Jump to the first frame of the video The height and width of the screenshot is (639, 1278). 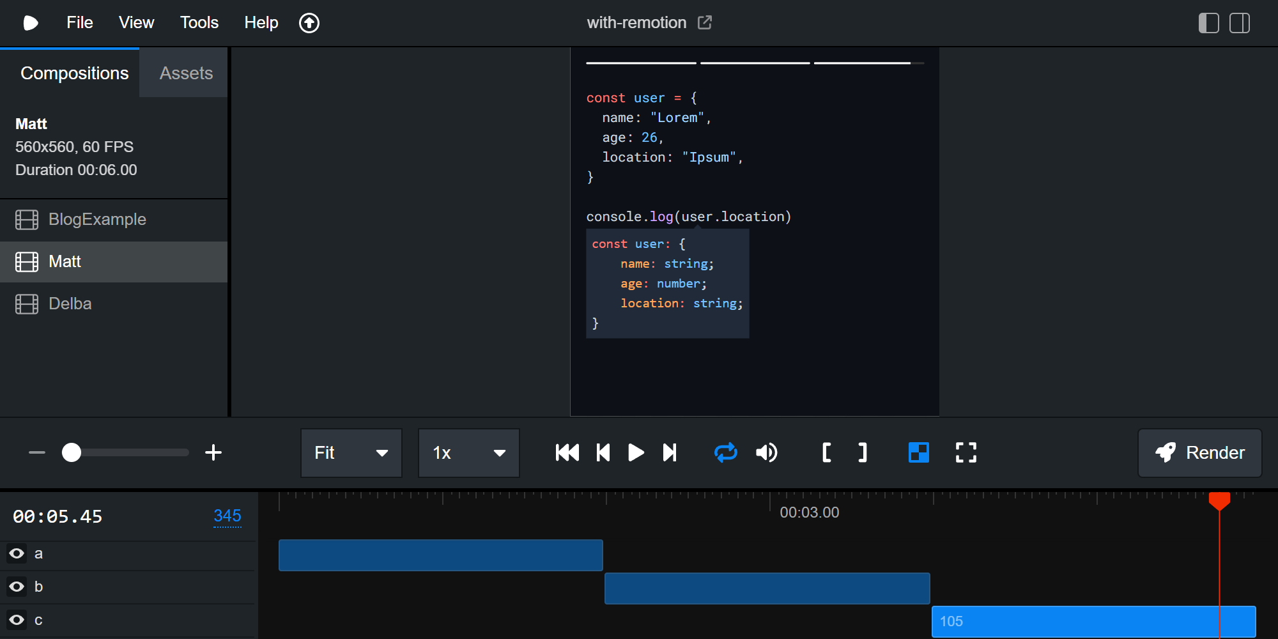(x=567, y=452)
